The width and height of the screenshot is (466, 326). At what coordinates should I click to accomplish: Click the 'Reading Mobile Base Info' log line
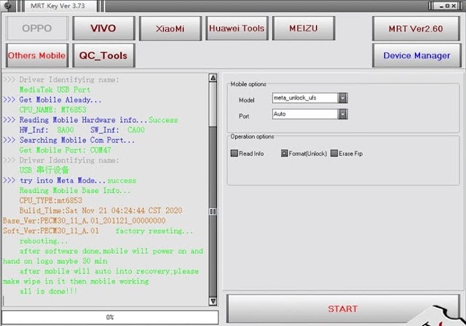click(75, 191)
